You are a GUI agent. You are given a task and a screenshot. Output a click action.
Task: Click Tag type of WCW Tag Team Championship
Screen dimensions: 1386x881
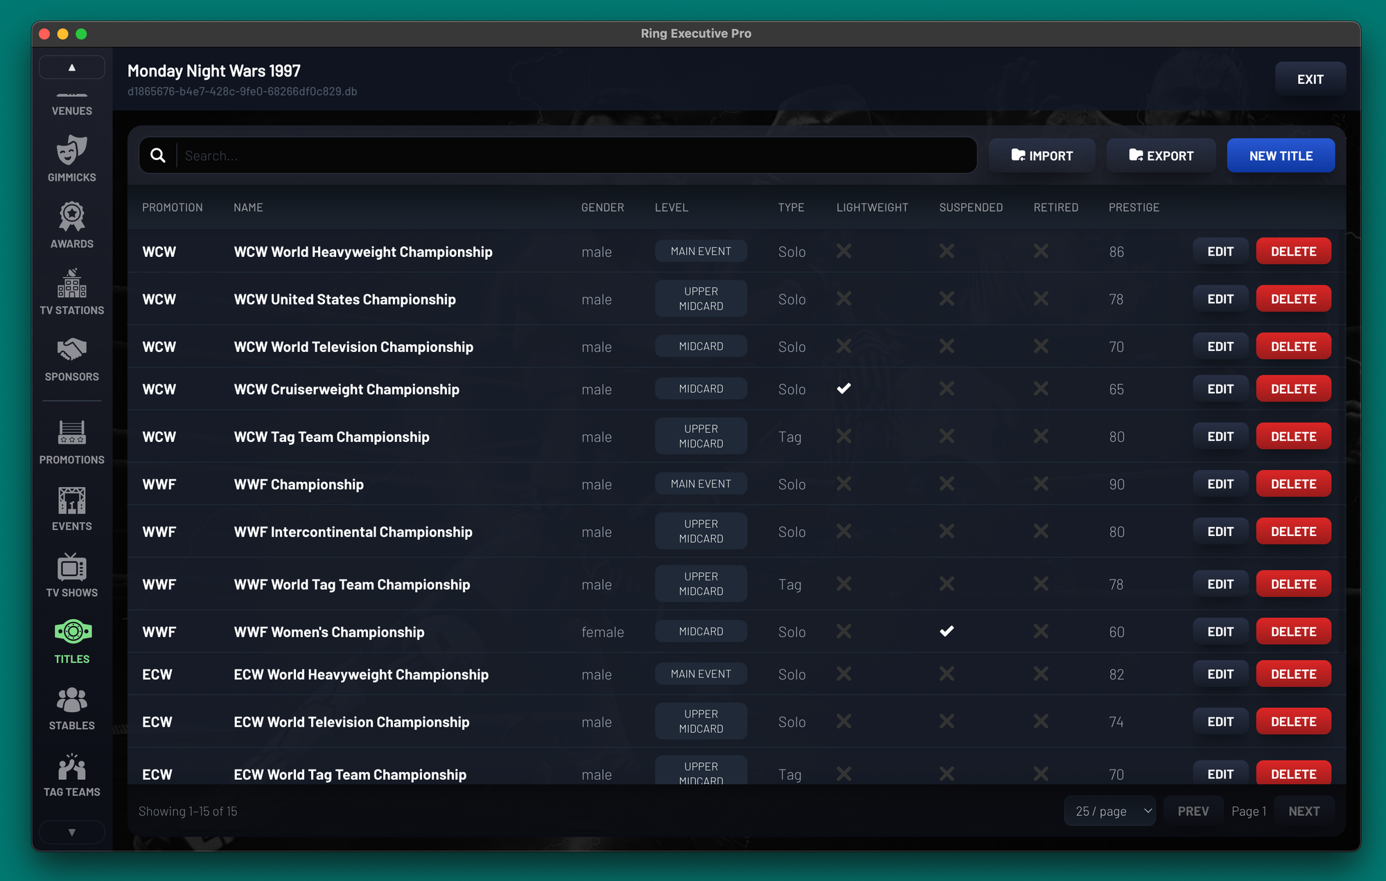789,437
